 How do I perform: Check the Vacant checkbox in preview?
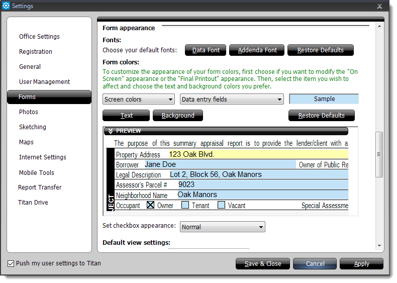[x=221, y=205]
